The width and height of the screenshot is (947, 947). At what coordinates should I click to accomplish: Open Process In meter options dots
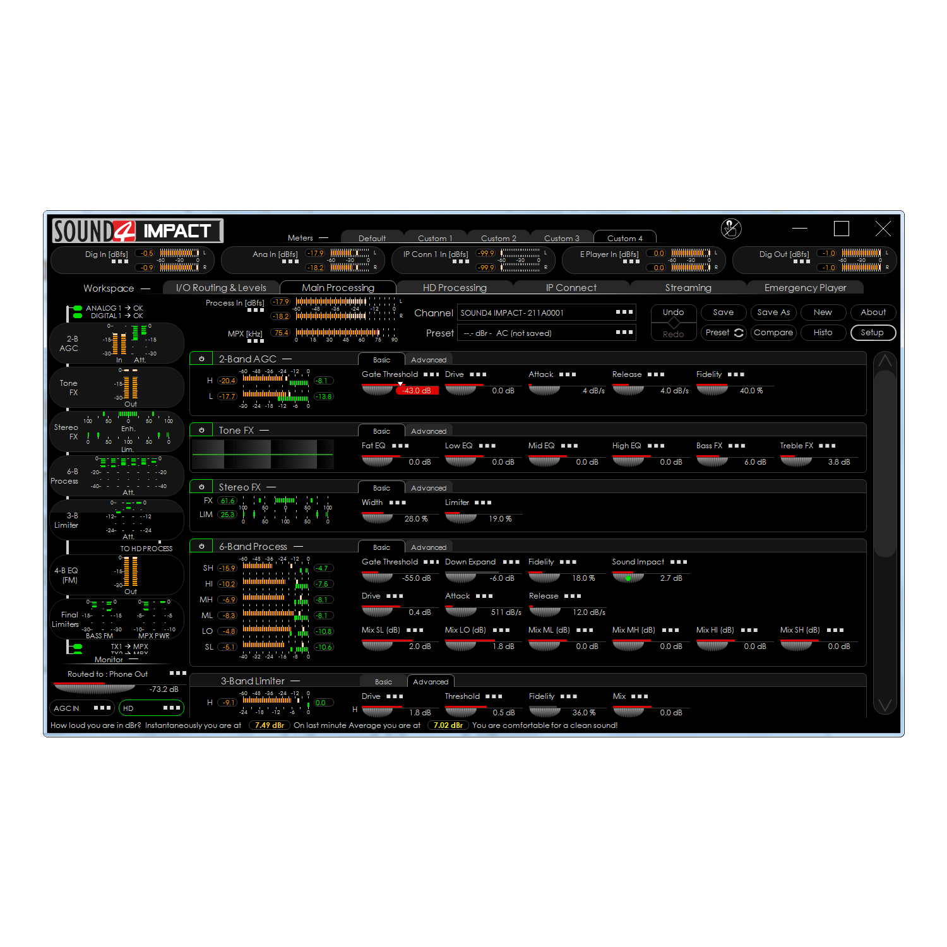coord(256,310)
